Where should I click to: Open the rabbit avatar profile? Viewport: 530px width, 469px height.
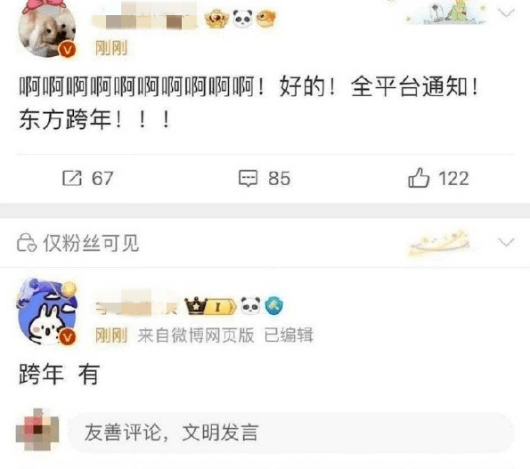(x=47, y=311)
